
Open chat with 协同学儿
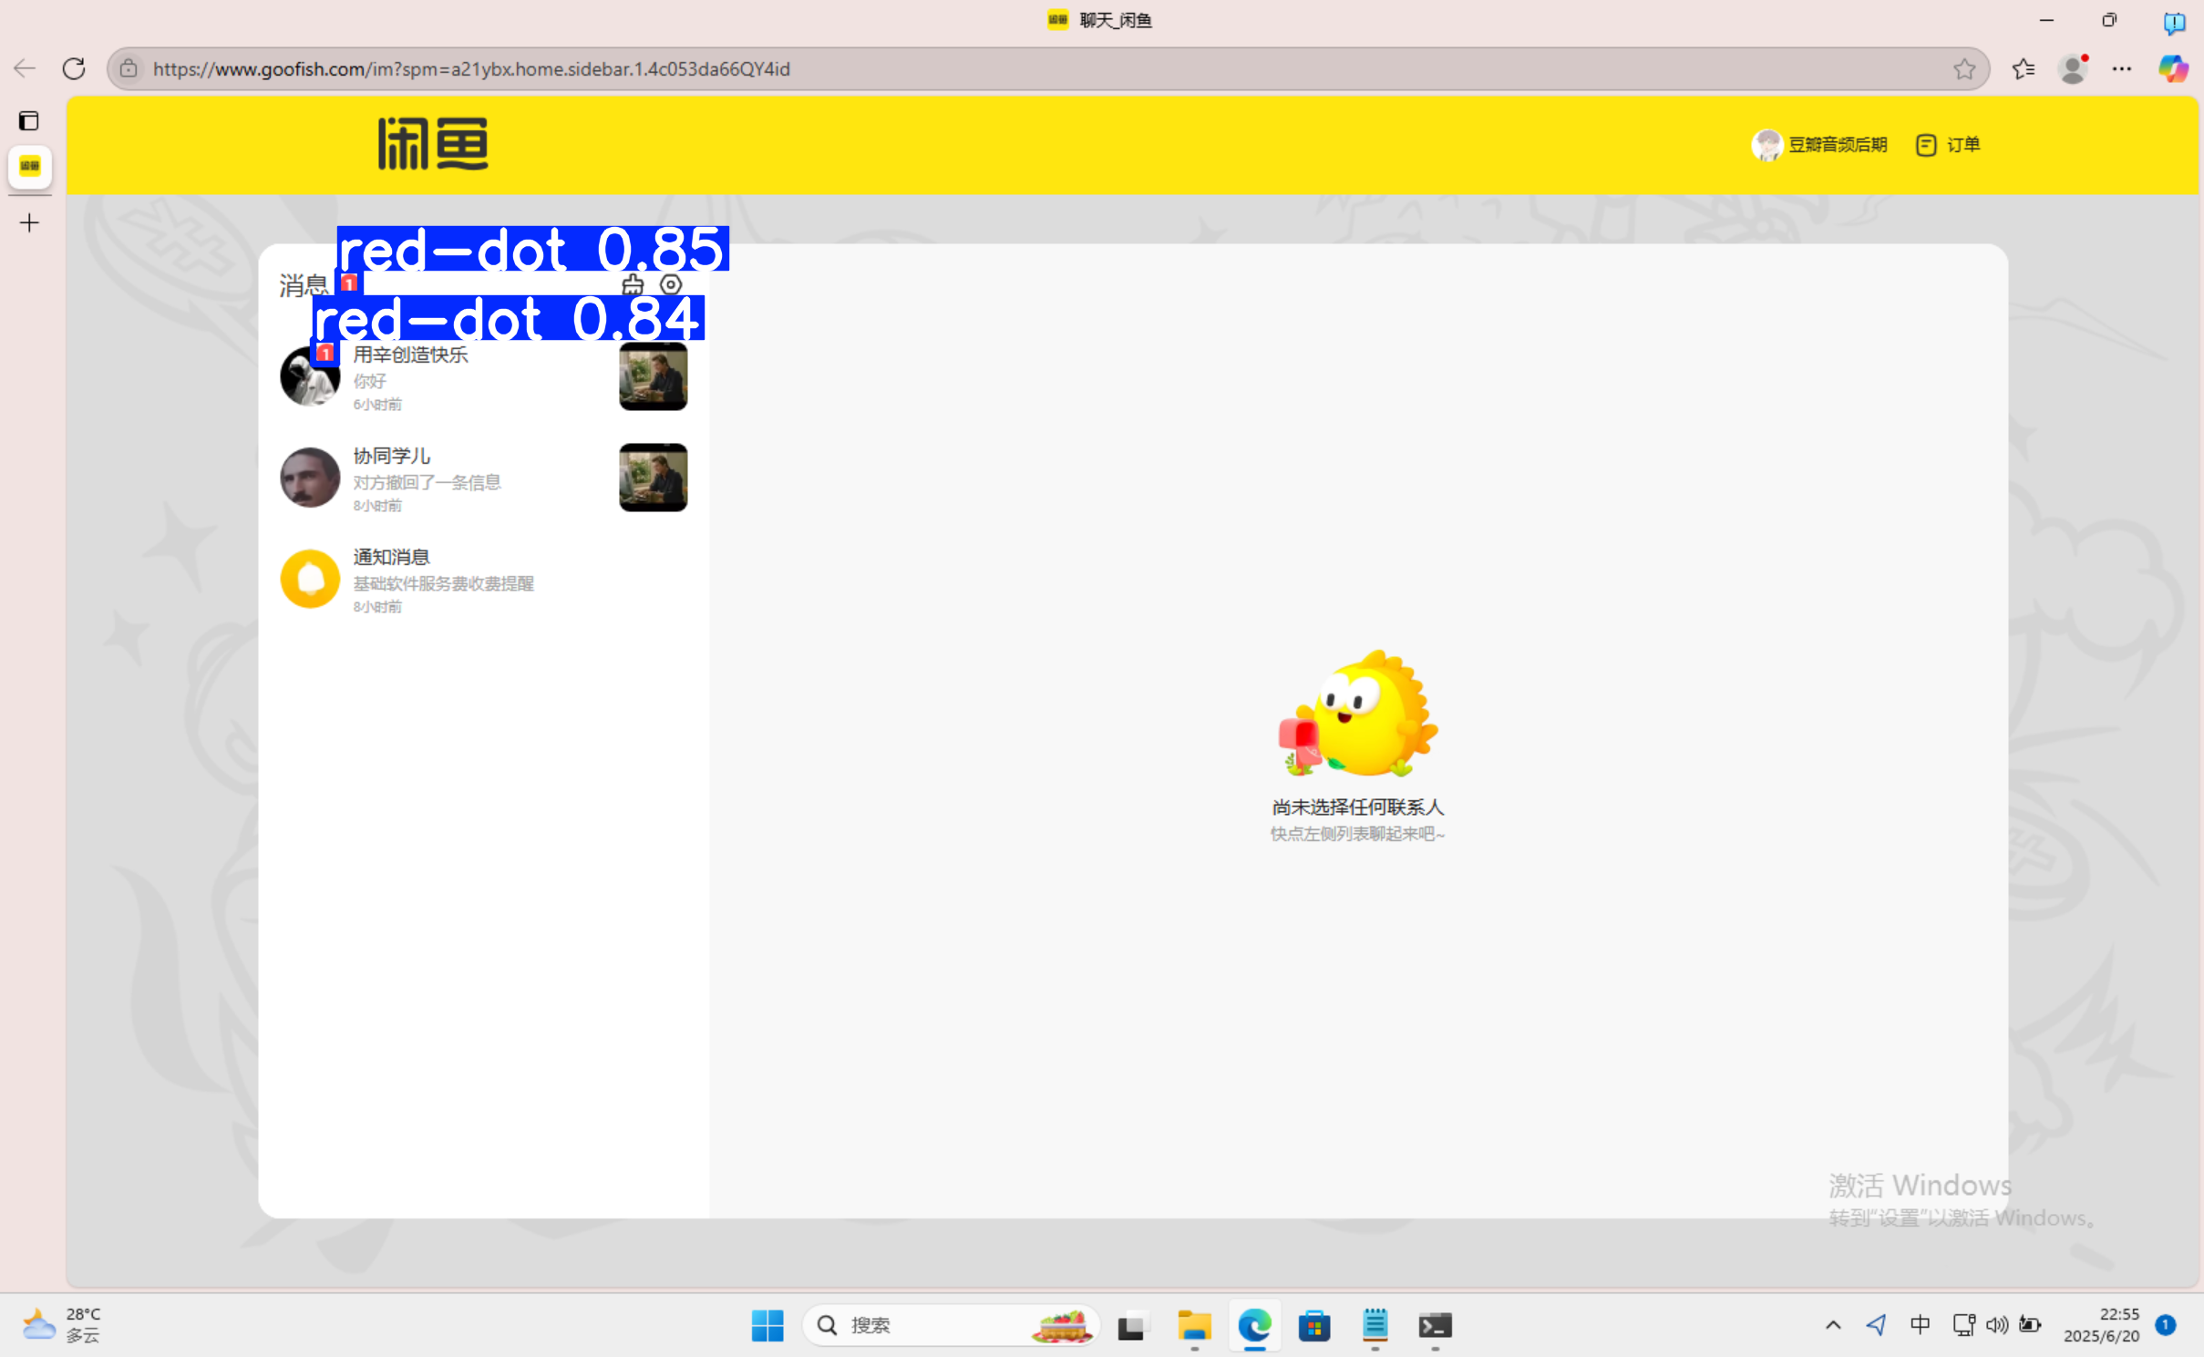[x=484, y=478]
